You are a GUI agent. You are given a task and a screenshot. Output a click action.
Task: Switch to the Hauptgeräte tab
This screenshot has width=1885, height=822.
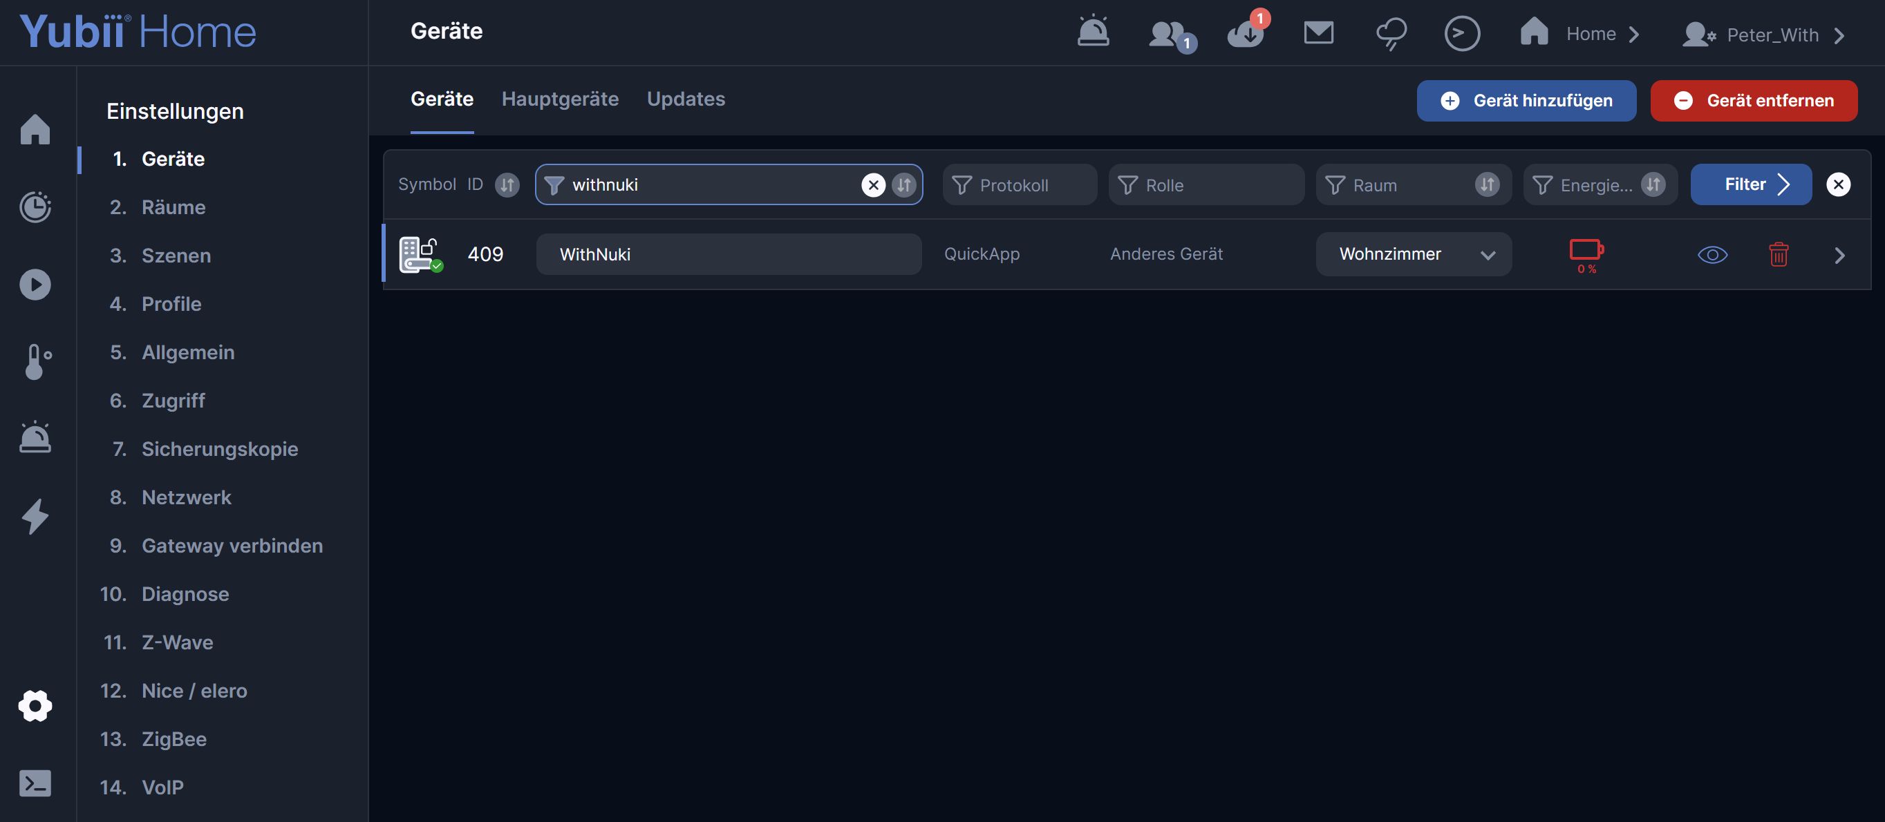click(x=560, y=99)
